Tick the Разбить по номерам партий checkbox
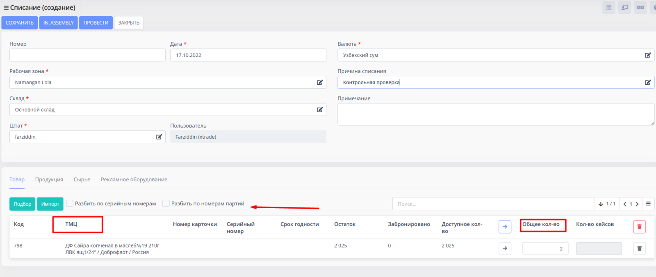The width and height of the screenshot is (656, 277). [x=166, y=203]
